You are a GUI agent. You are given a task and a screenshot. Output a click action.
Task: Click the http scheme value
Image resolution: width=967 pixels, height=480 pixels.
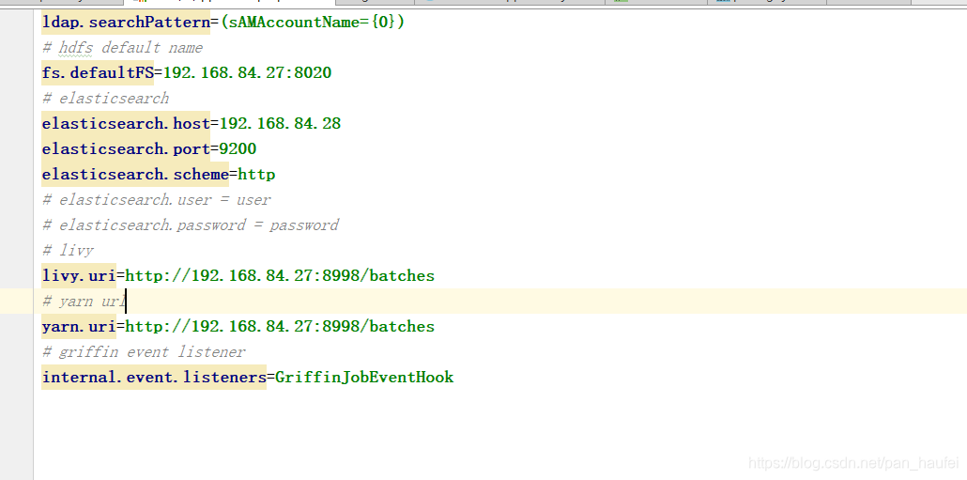(256, 175)
